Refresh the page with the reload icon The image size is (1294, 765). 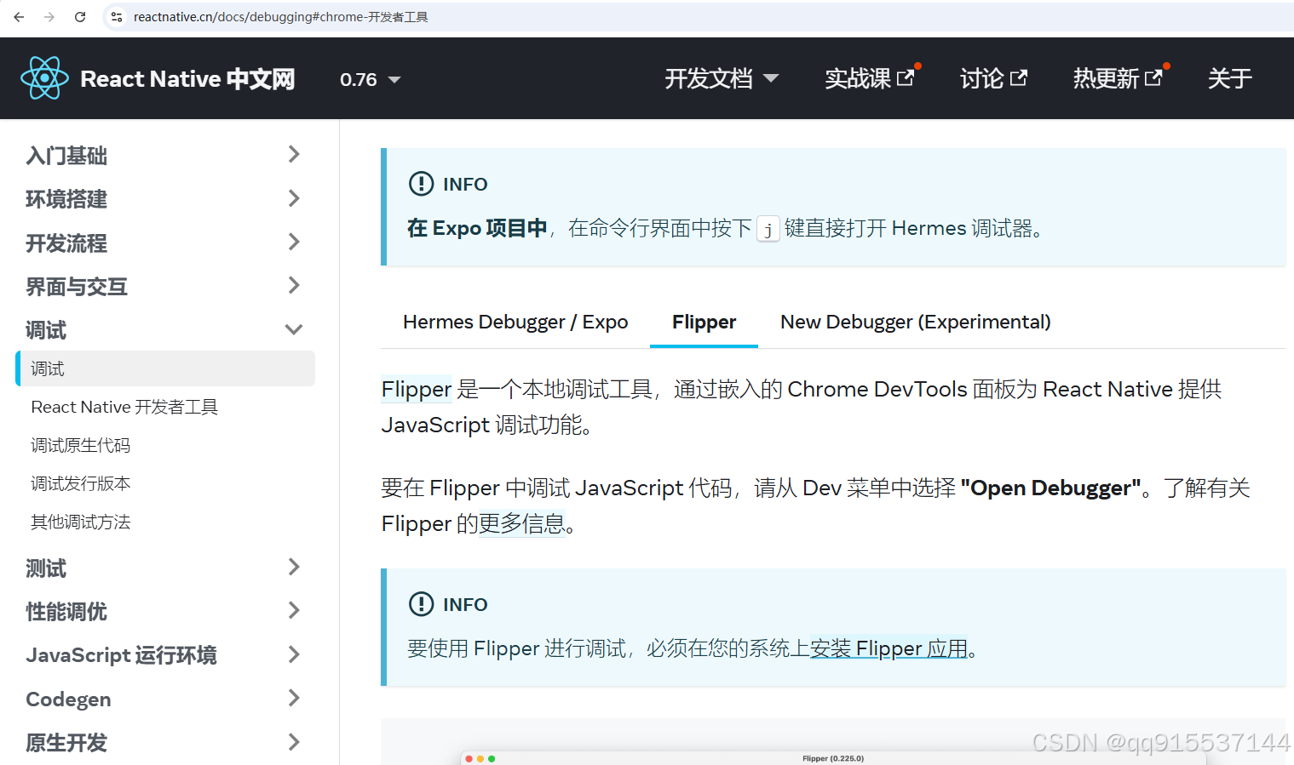tap(80, 17)
